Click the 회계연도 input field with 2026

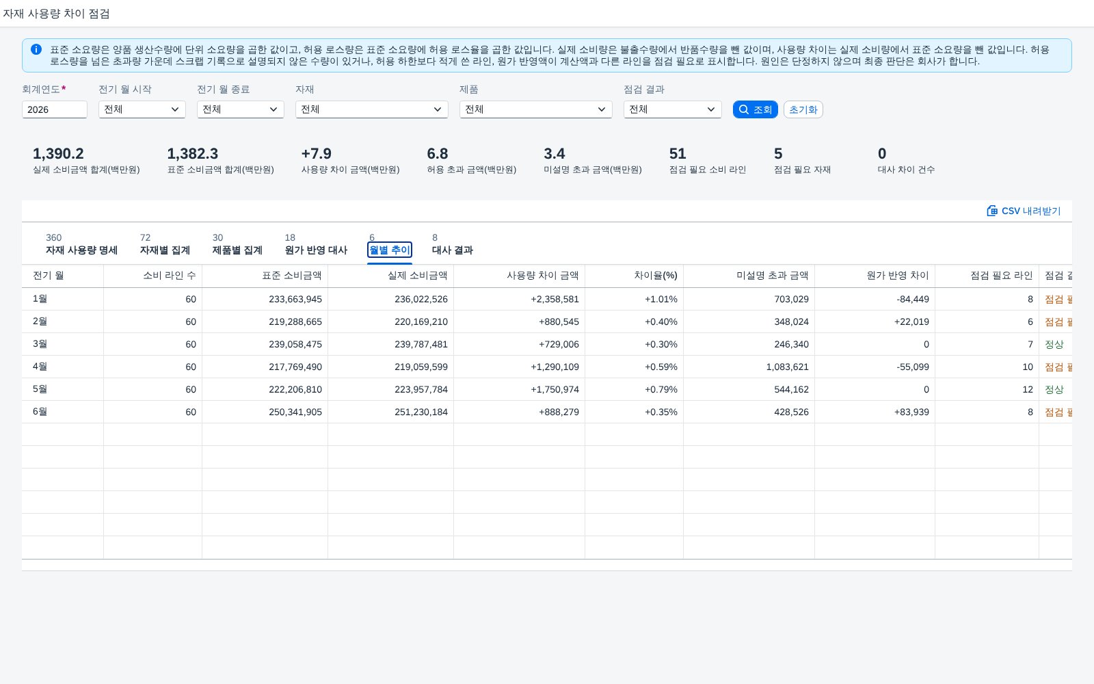[x=55, y=109]
